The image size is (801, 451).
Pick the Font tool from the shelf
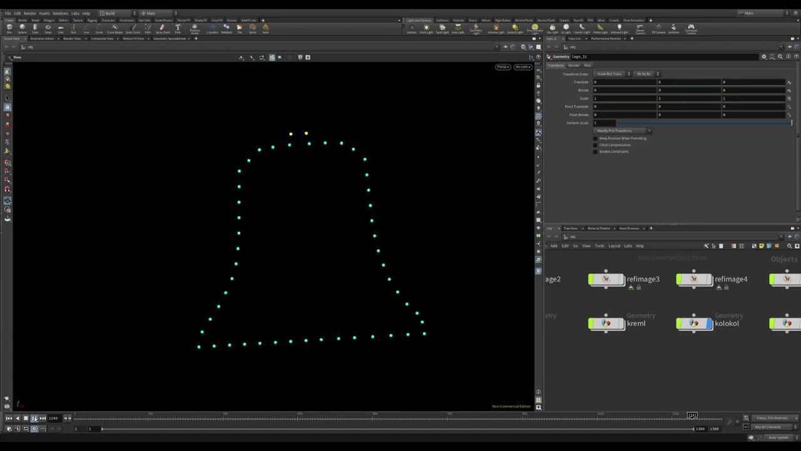[178, 28]
